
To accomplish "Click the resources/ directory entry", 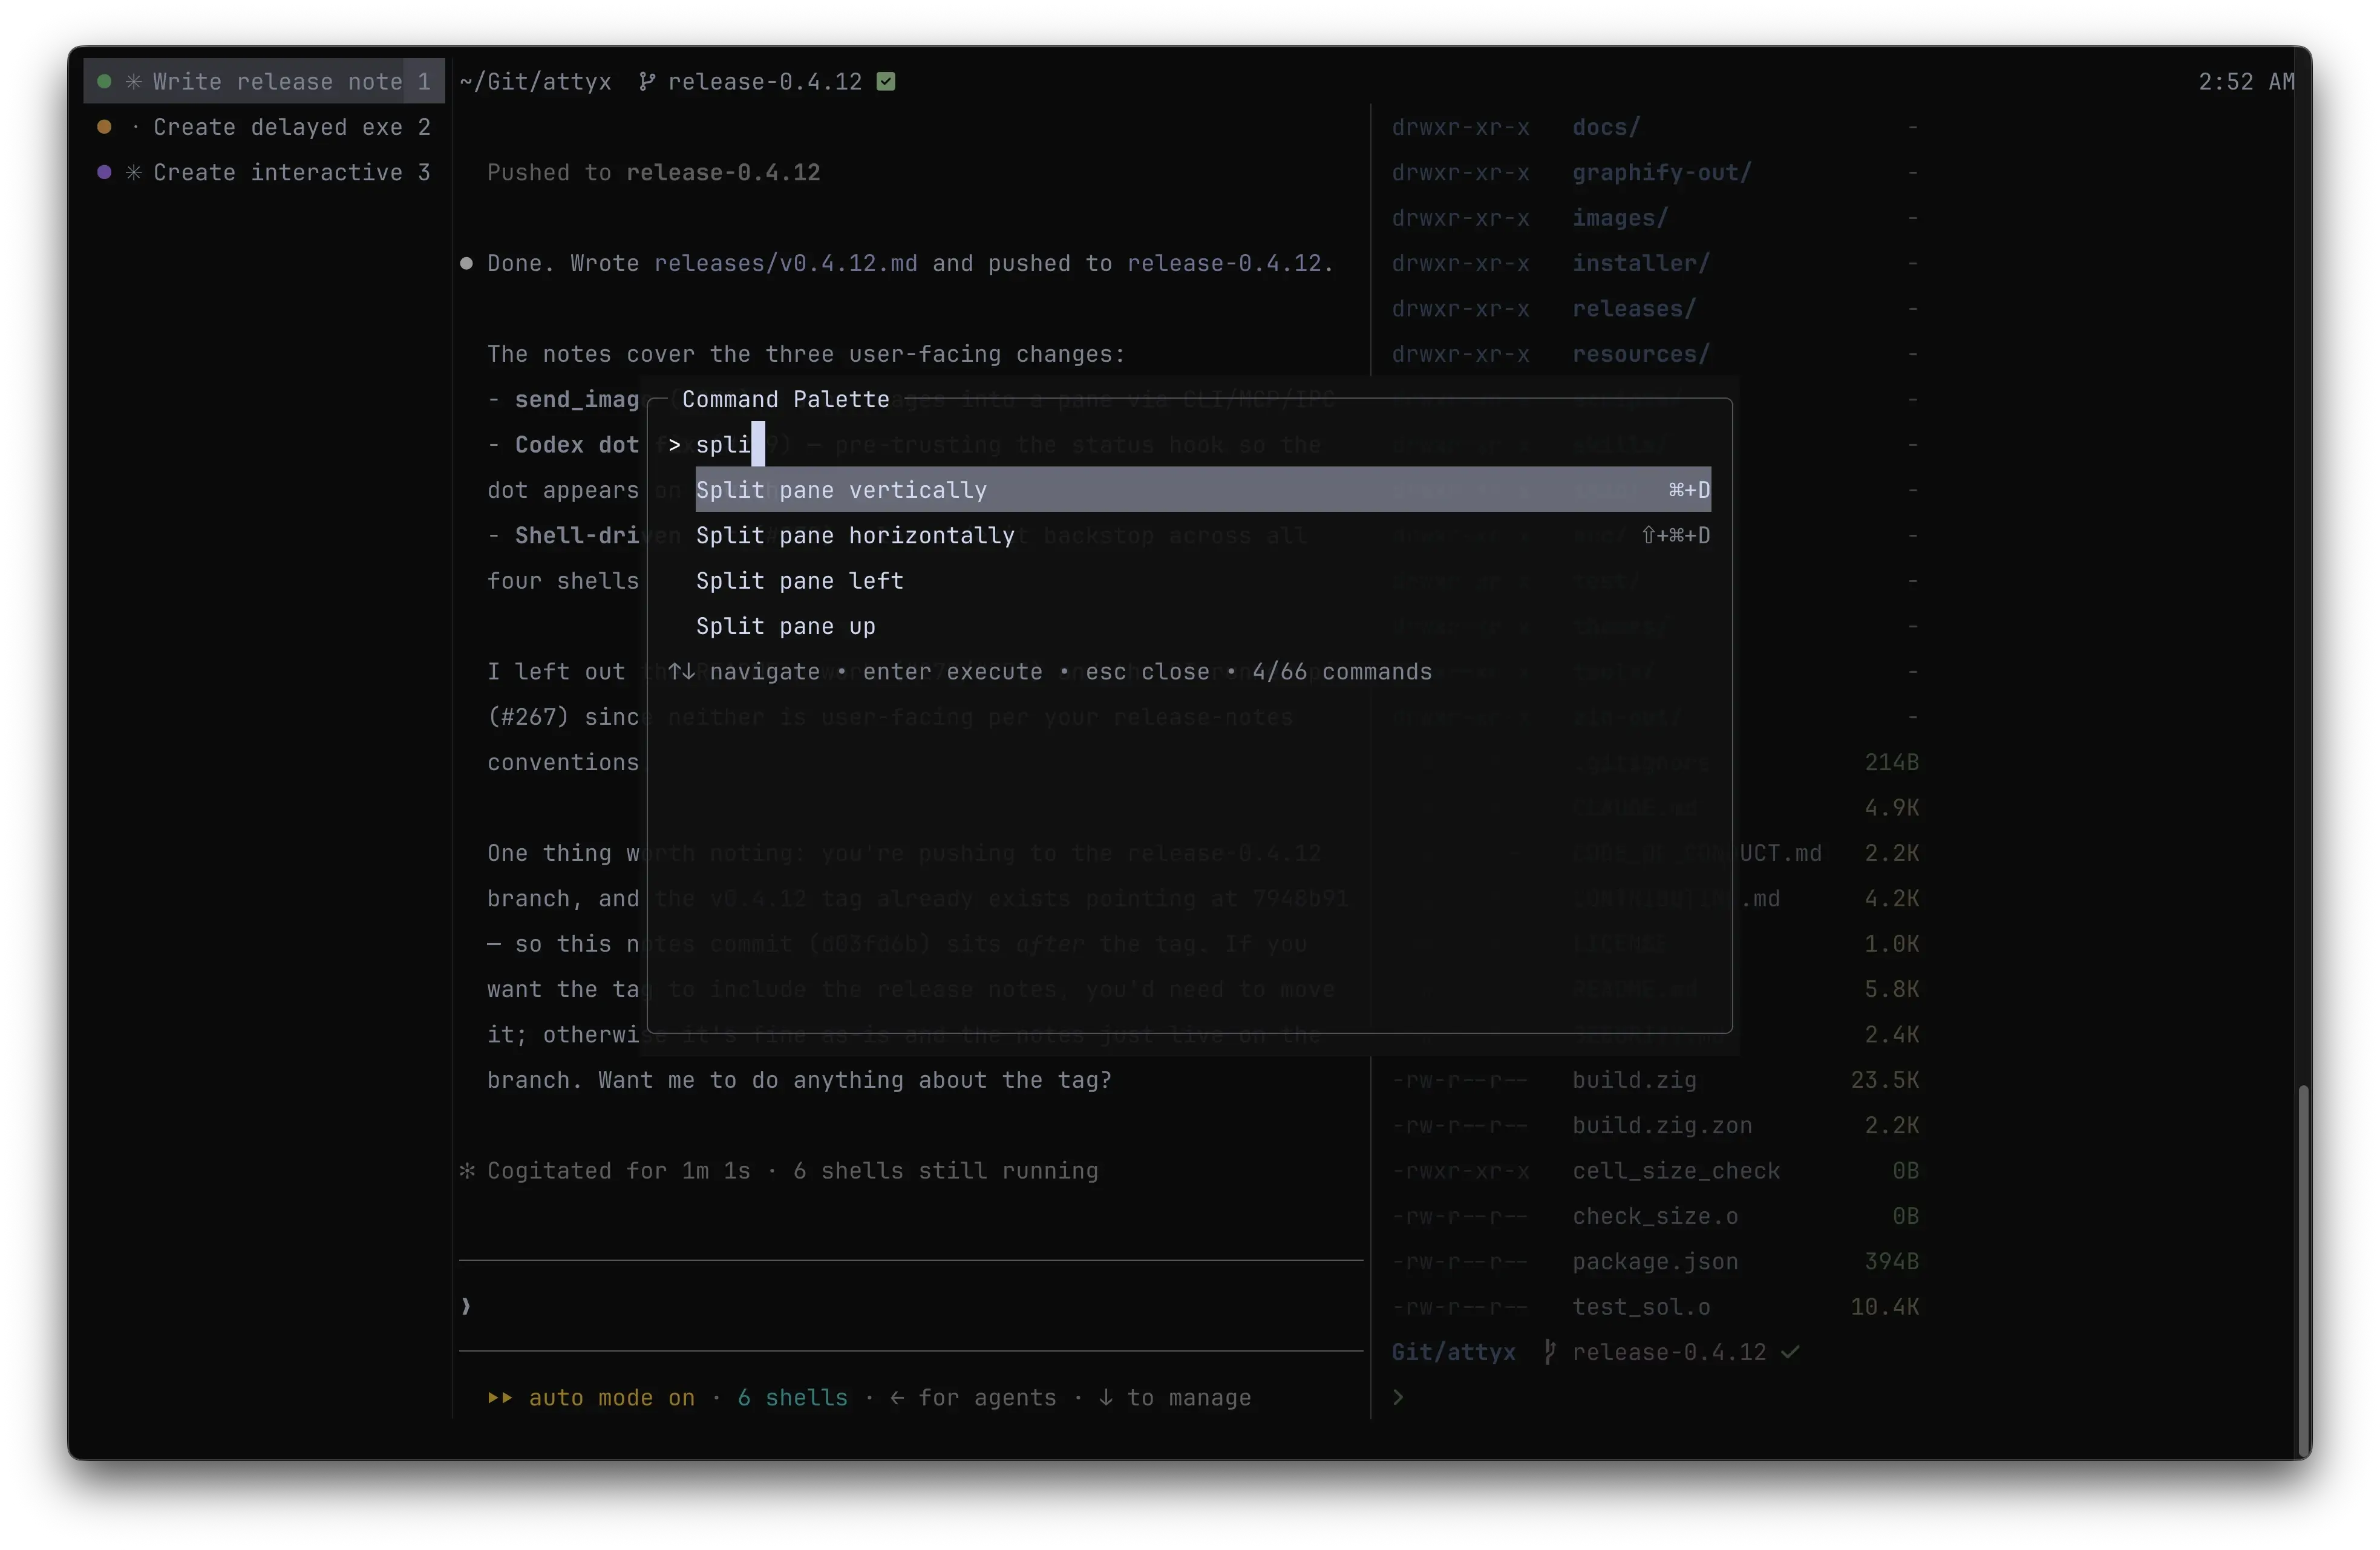I will pyautogui.click(x=1641, y=354).
